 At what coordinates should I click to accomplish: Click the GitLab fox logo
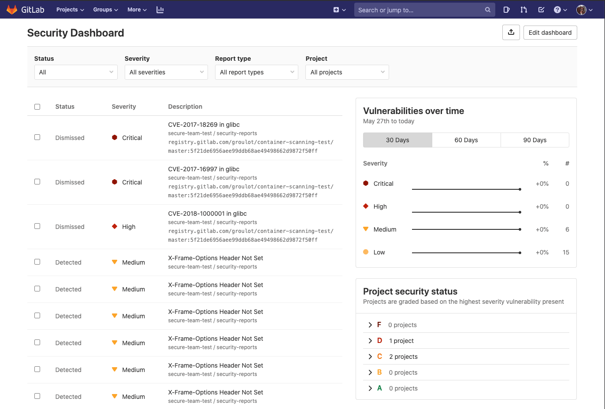click(x=11, y=9)
